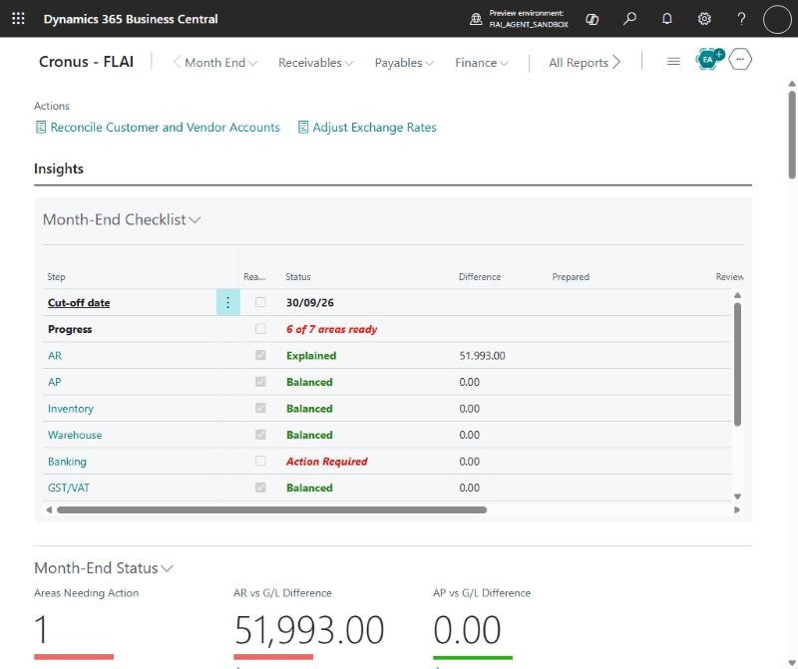Toggle the Progress row checkbox
The image size is (798, 669).
point(260,329)
